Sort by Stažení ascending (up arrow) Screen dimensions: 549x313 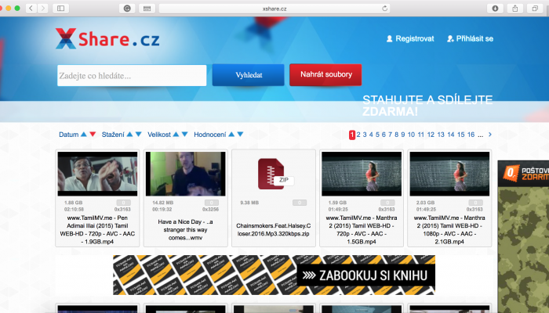pos(129,134)
